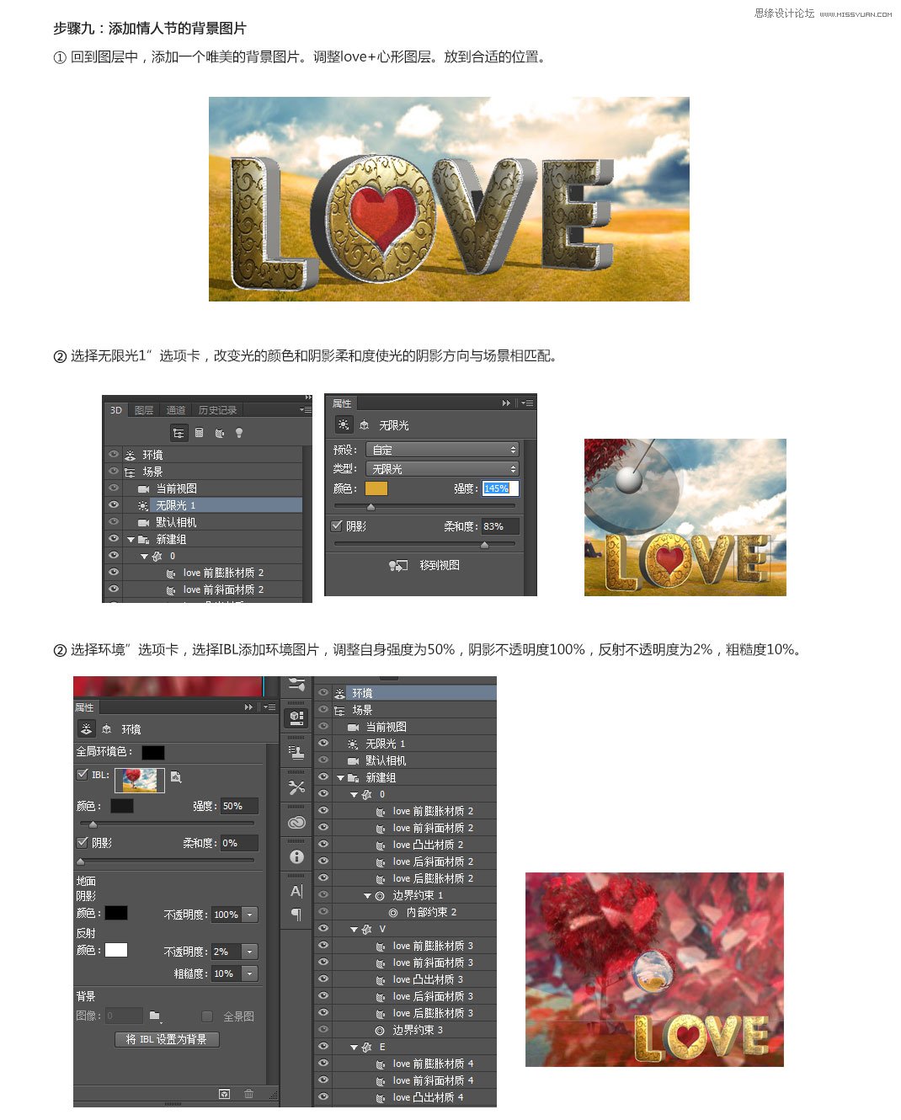Open the Creative Cloud Libraries icon in dock
The width and height of the screenshot is (901, 1120).
296,822
